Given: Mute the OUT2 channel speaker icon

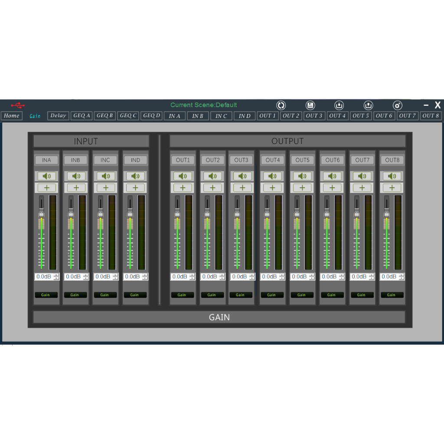Looking at the screenshot, I should (x=212, y=176).
